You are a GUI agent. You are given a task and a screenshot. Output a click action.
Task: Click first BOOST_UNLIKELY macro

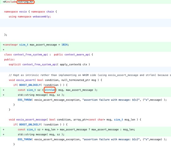(x=30, y=85)
